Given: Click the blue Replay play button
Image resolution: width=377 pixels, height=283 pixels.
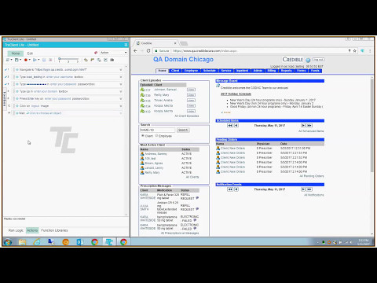Looking at the screenshot, I should [35, 60].
